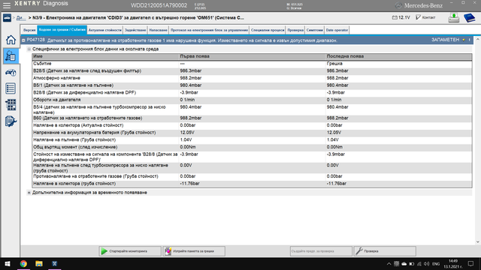Collapse fault code P047128 entry

(23, 40)
